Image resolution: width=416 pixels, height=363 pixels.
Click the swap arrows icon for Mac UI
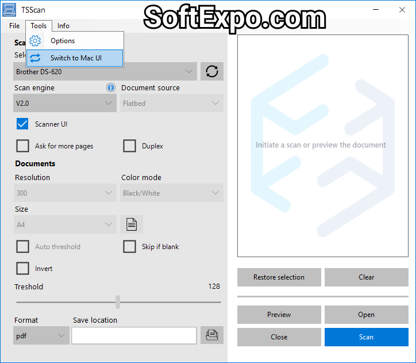(35, 58)
